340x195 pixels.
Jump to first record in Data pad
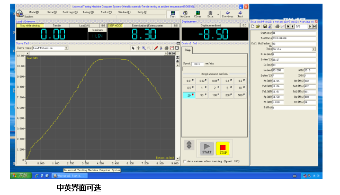(x=288, y=26)
